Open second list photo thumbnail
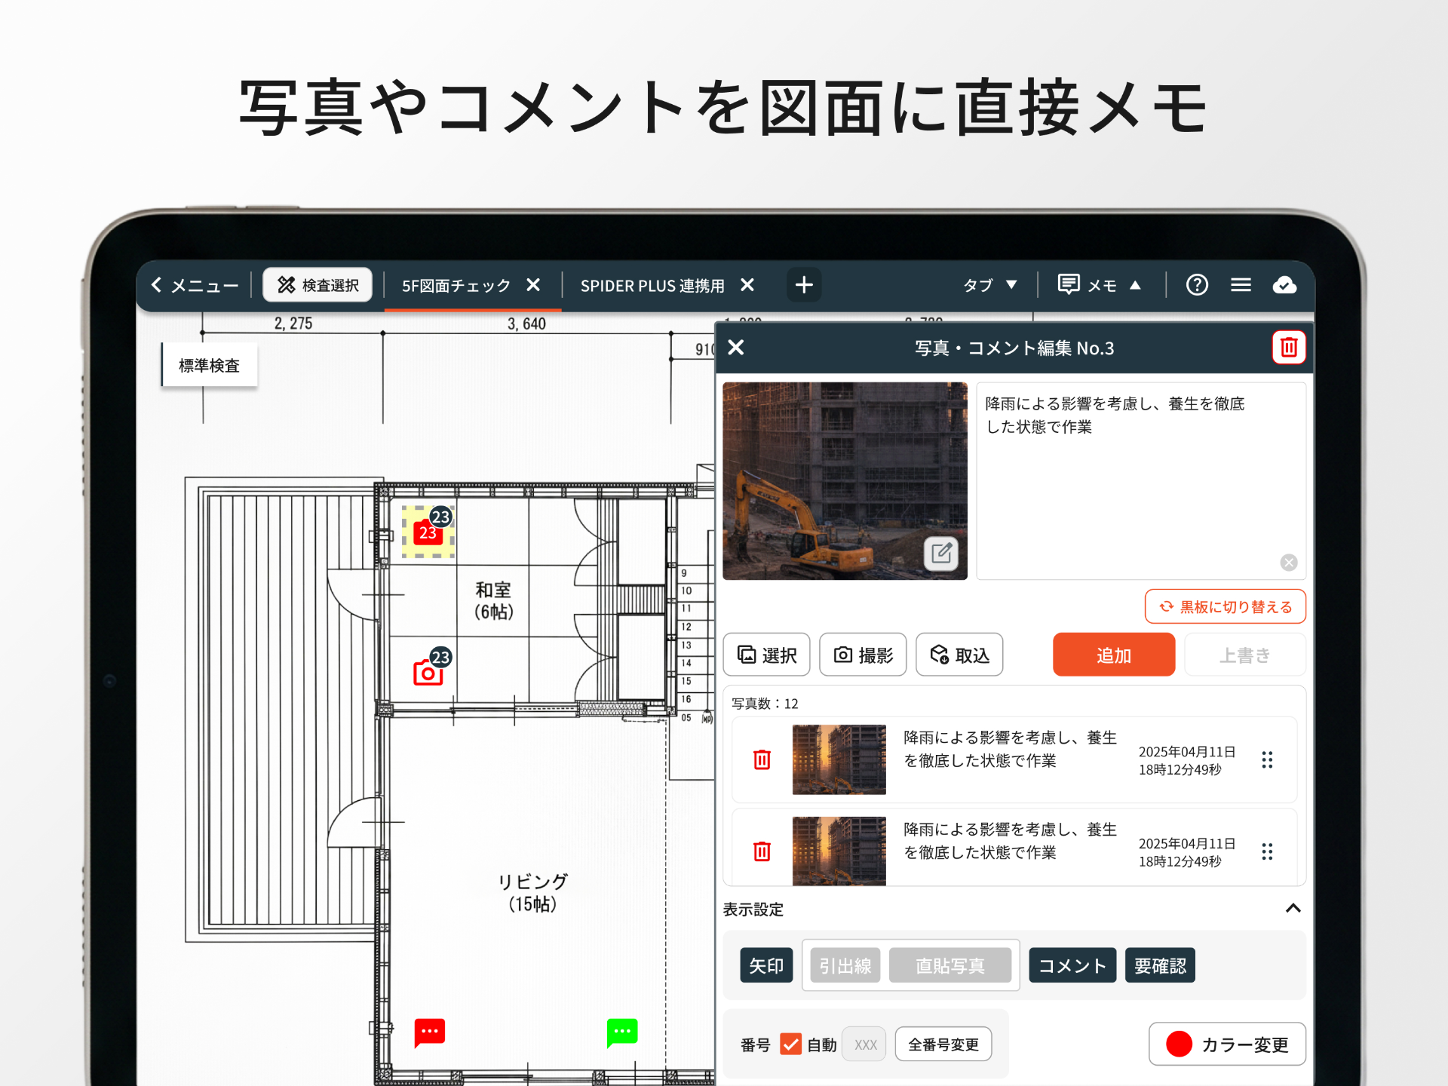This screenshot has width=1448, height=1086. 839,851
